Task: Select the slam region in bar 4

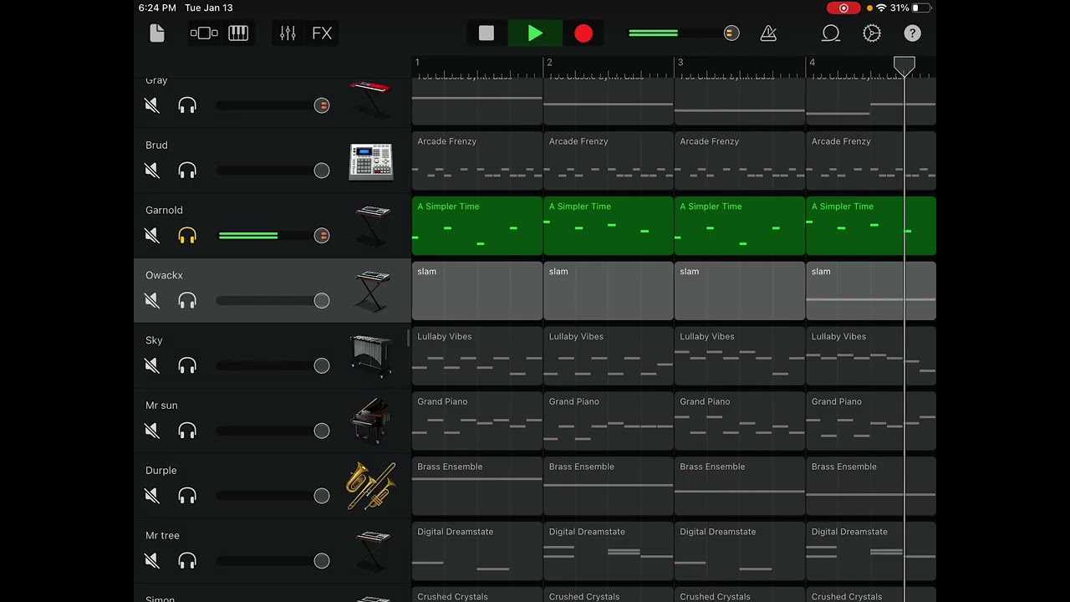Action: pyautogui.click(x=871, y=291)
